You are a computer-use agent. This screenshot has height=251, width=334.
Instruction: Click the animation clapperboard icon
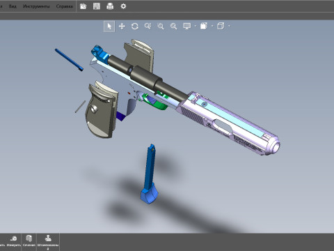[x=204, y=26]
